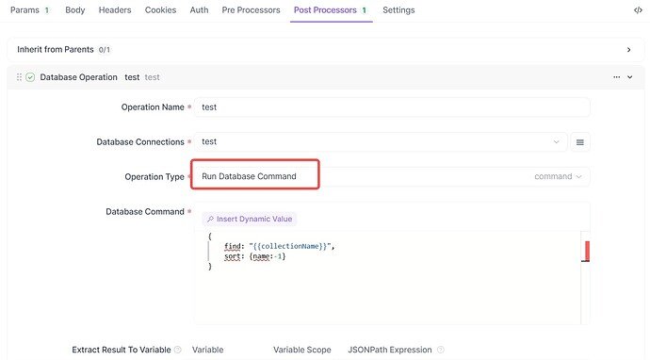650x360 pixels.
Task: Click Insert Dynamic Value button
Action: pyautogui.click(x=250, y=219)
